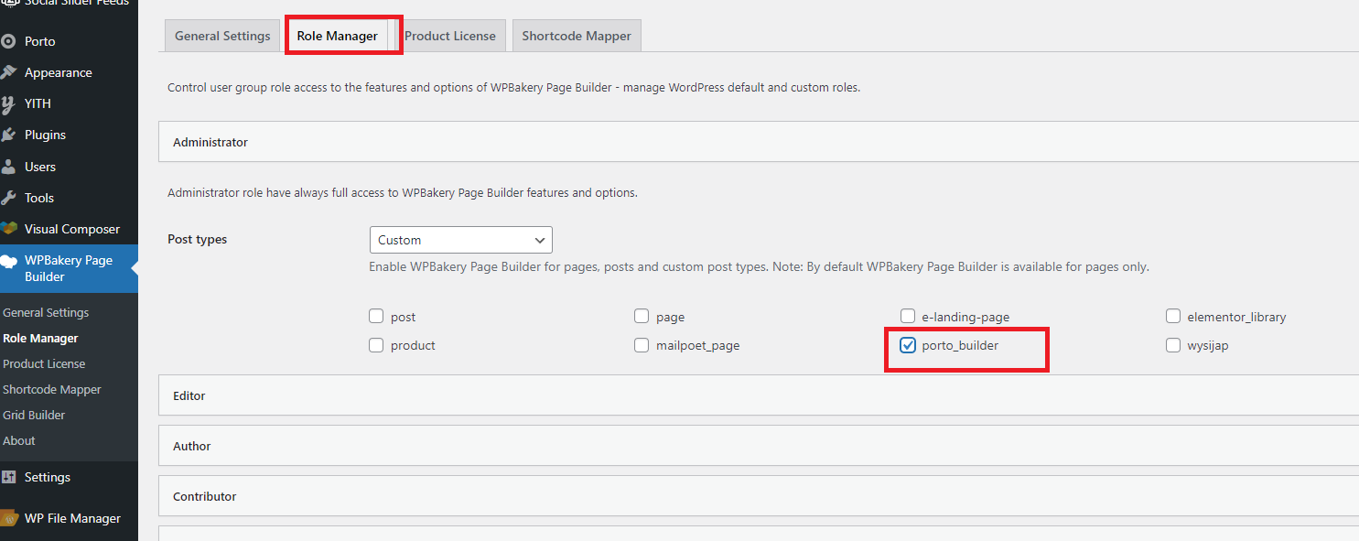Click the Appearance paintbrush icon
The width and height of the screenshot is (1359, 541).
point(9,72)
